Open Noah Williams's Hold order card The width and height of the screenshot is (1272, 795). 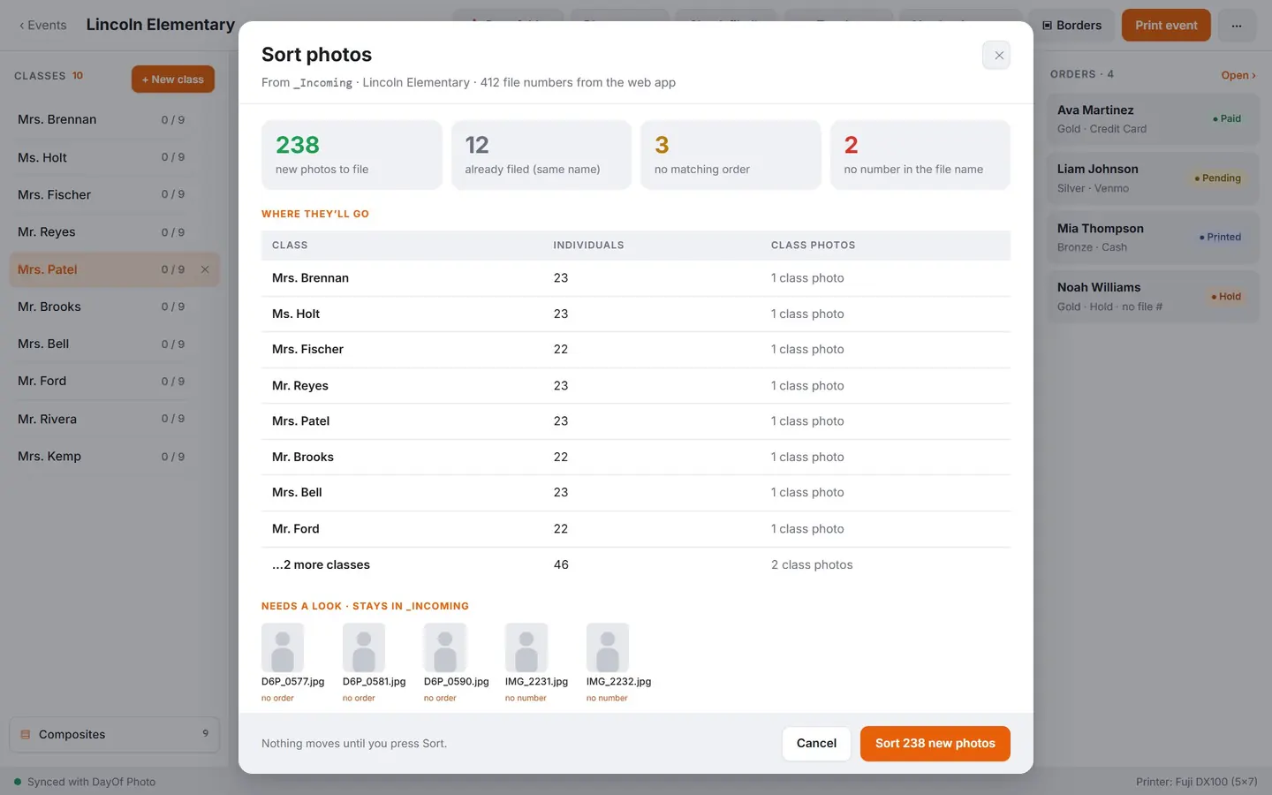click(1153, 297)
